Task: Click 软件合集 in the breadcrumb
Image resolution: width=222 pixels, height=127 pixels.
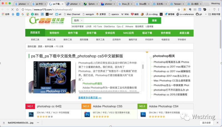Action: pyautogui.click(x=49, y=46)
